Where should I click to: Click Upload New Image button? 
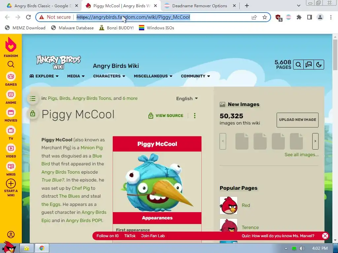pyautogui.click(x=297, y=120)
